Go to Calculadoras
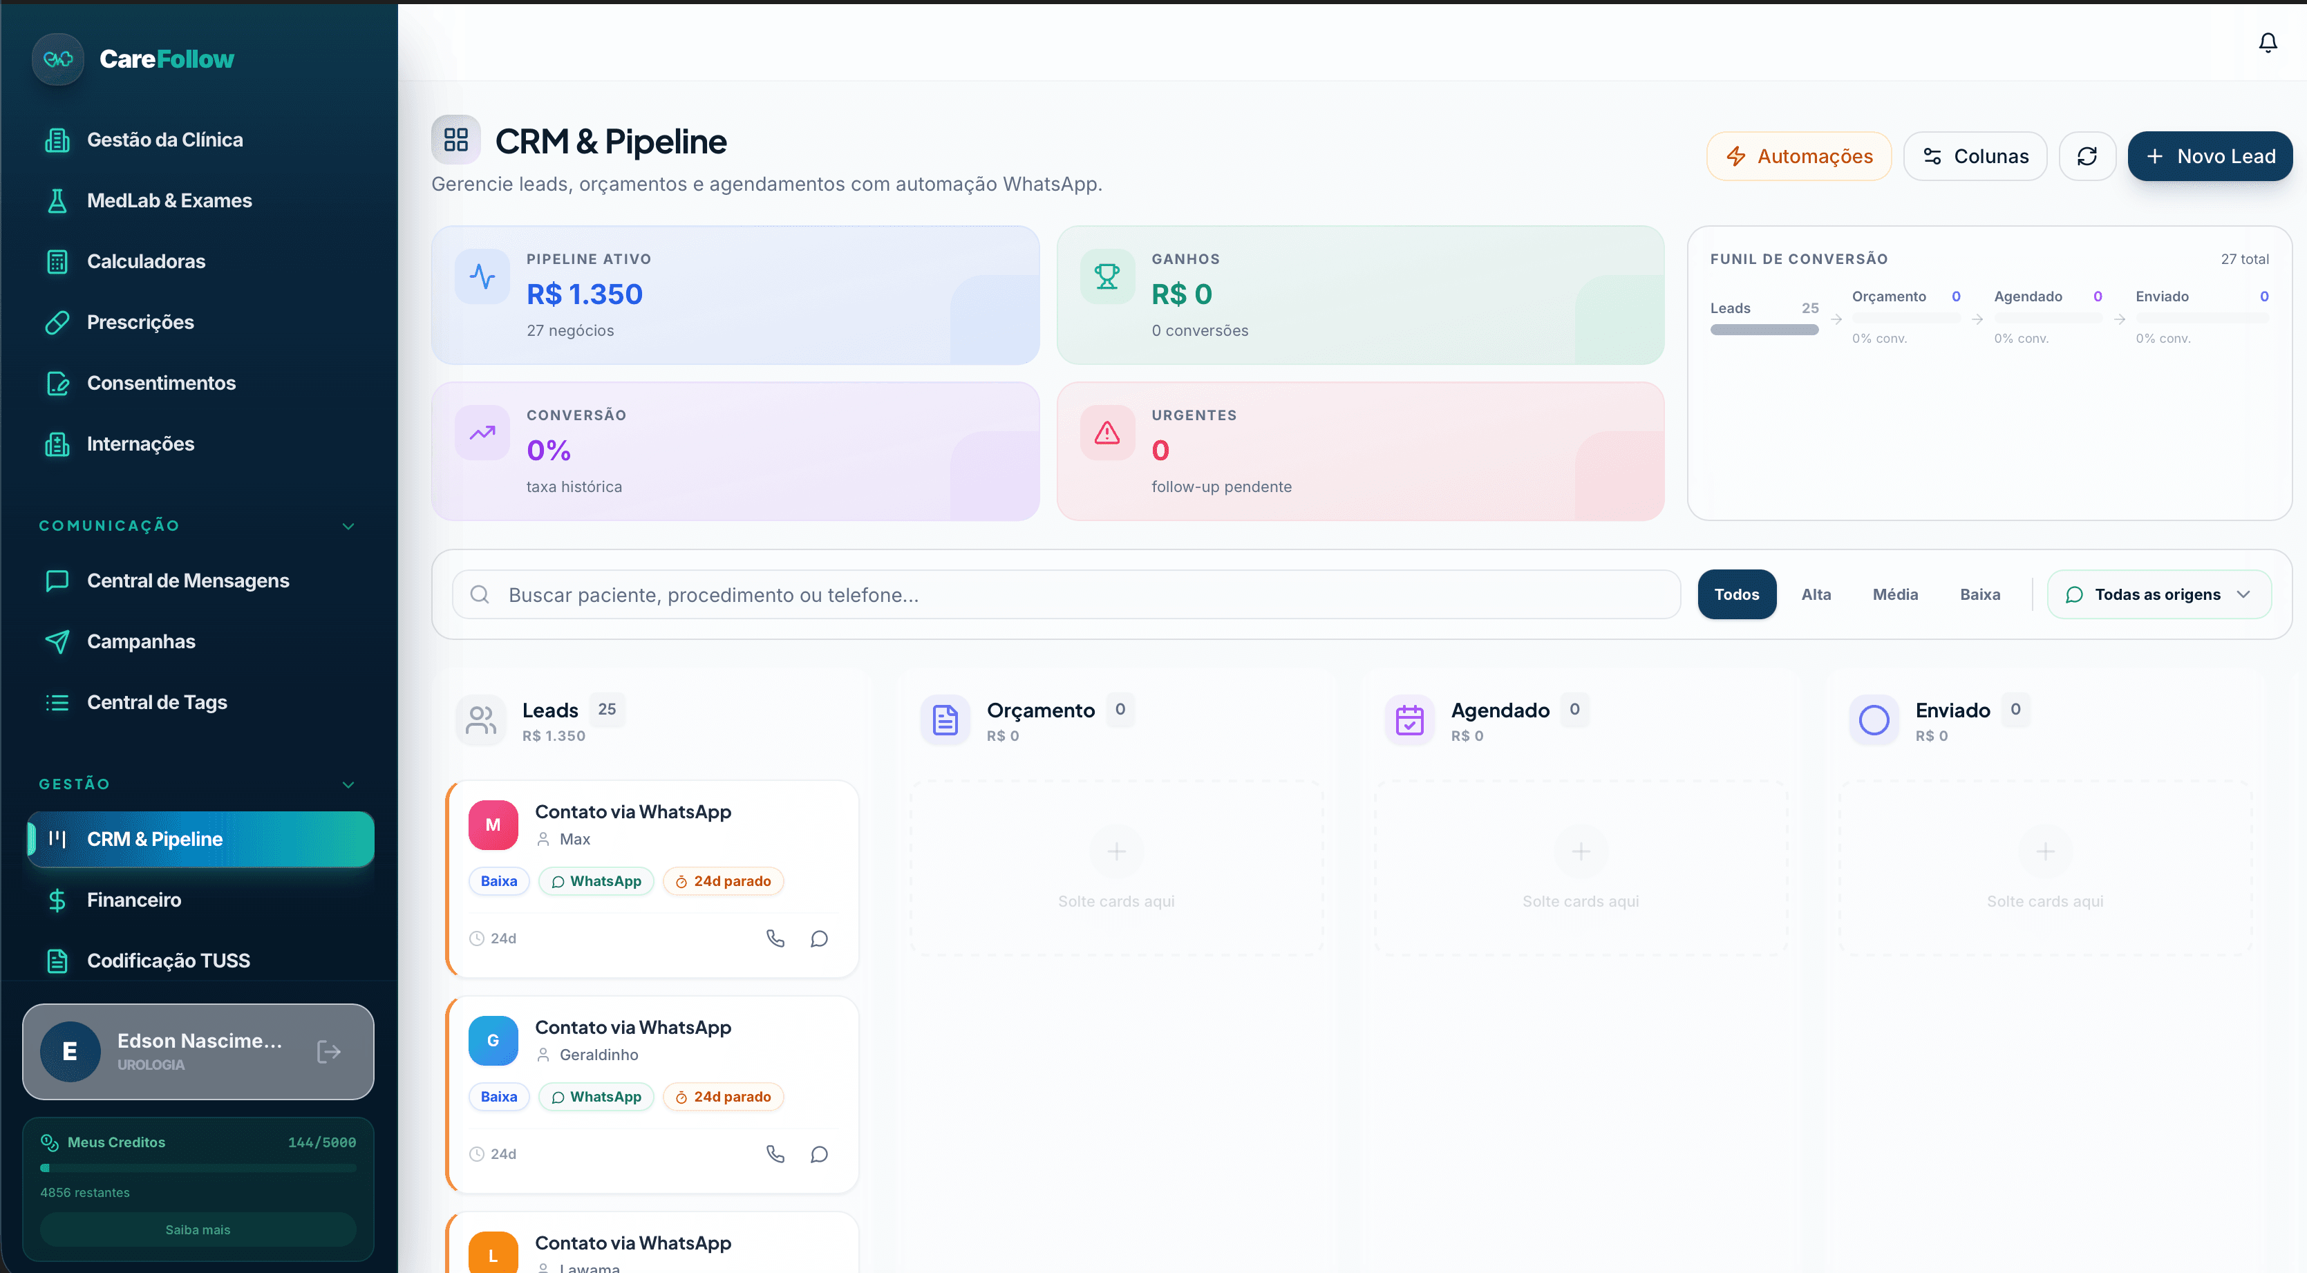Image resolution: width=2307 pixels, height=1273 pixels. [199, 261]
